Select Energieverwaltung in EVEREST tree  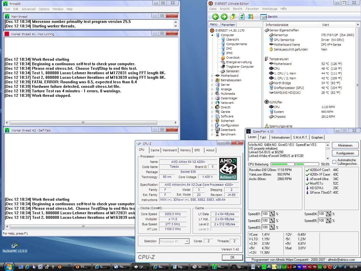click(x=239, y=62)
